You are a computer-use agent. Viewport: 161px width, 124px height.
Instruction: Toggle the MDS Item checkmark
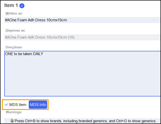[x=6, y=105]
